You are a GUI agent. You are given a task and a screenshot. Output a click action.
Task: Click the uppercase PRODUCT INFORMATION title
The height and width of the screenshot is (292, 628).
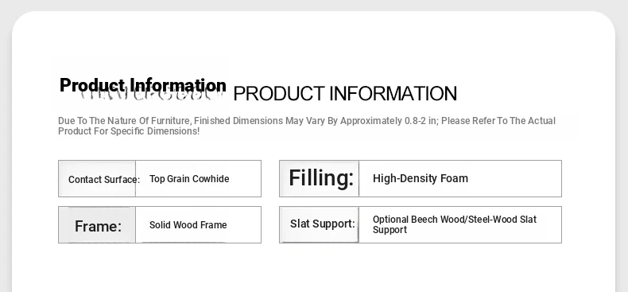(345, 94)
